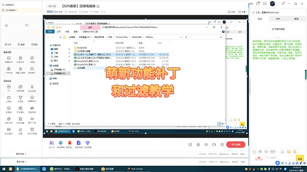
Task: Open the 虎翼上推荐 drop icon
Action: click(20, 69)
